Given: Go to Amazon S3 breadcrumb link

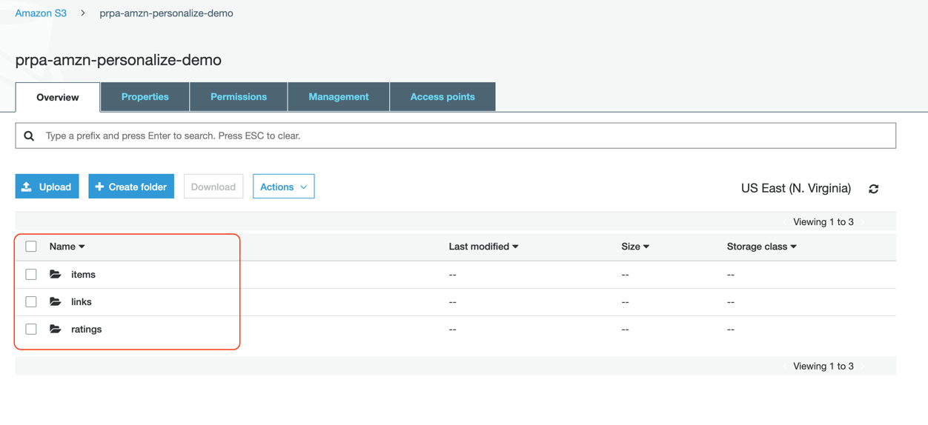Looking at the screenshot, I should coord(41,13).
